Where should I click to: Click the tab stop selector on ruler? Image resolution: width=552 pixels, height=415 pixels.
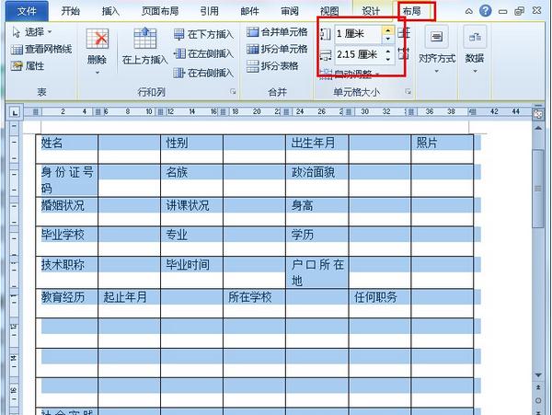[15, 112]
